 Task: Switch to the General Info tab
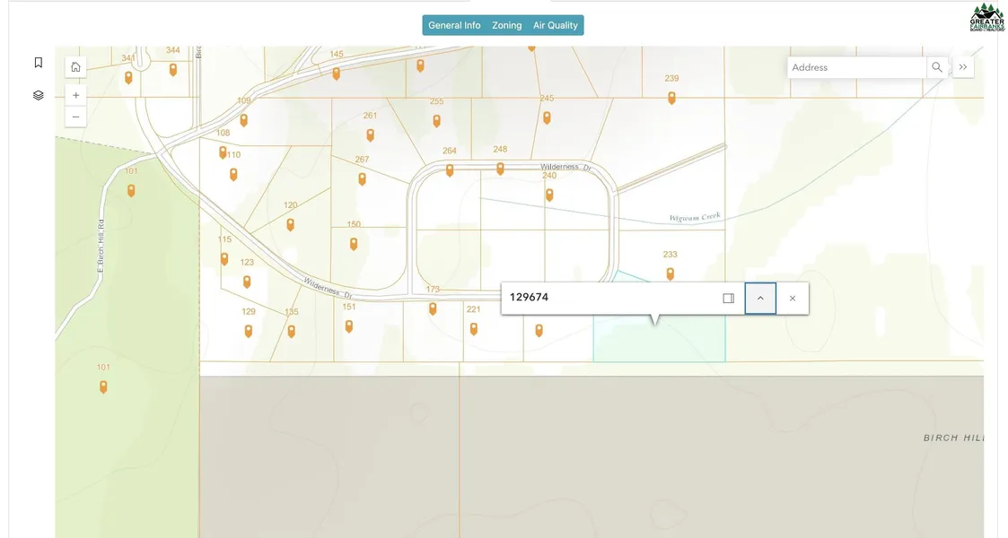coord(454,25)
